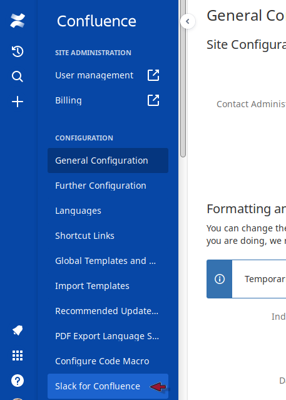Image resolution: width=286 pixels, height=400 pixels.
Task: Open Languages settings
Action: pyautogui.click(x=108, y=211)
